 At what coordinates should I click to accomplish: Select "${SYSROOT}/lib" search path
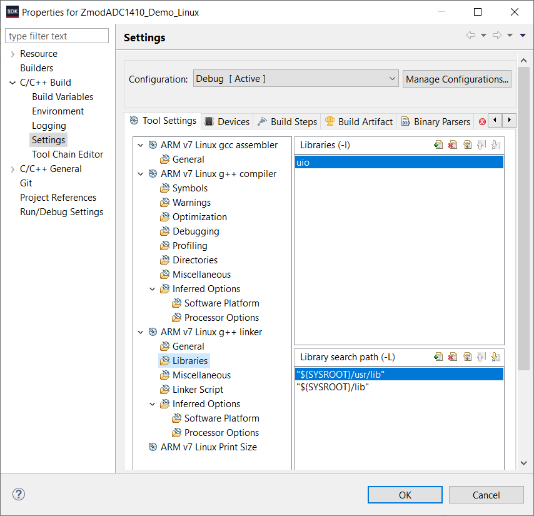point(399,387)
